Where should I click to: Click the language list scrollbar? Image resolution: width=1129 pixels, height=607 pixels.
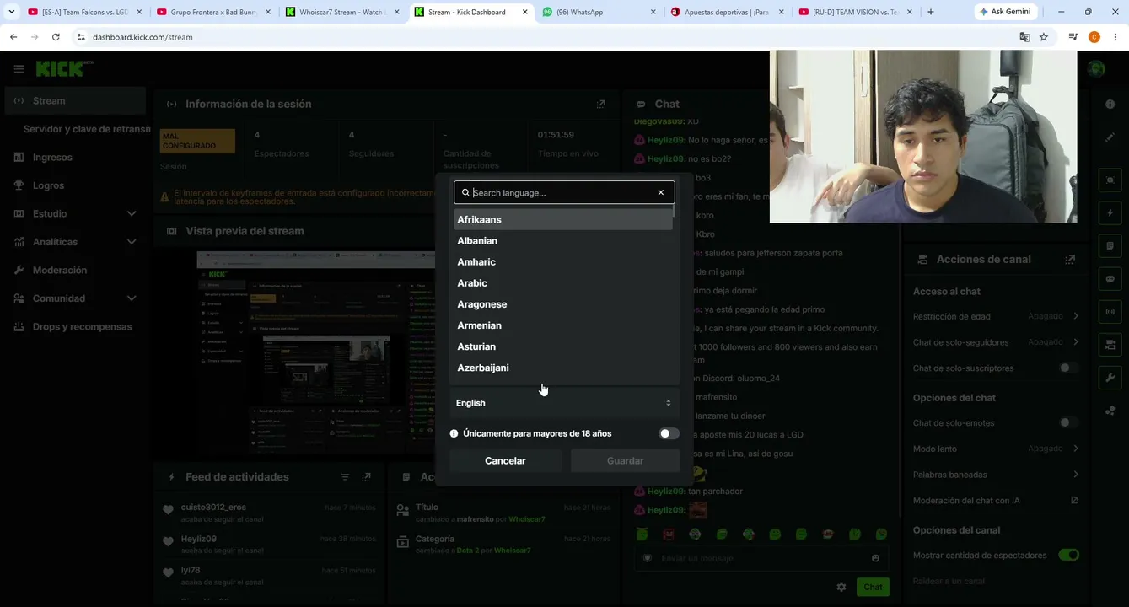click(674, 212)
